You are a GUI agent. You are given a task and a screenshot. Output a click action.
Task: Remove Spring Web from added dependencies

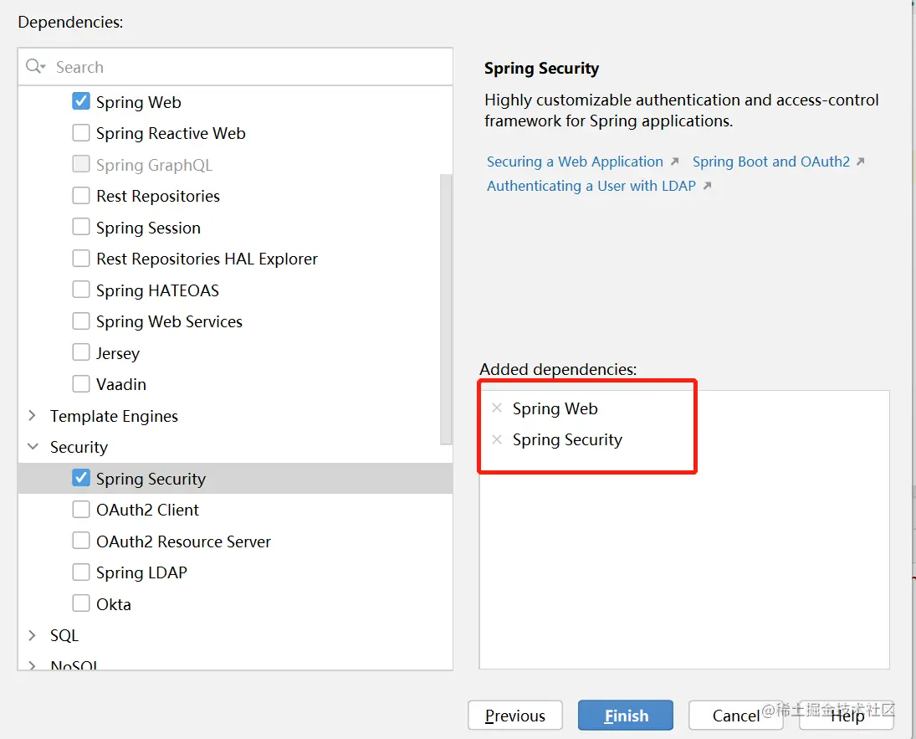tap(497, 408)
